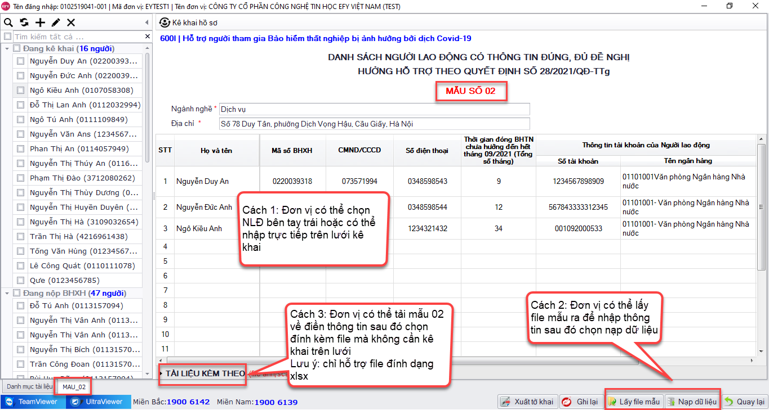Click the Mã số BHXH cell 0220039318
Image resolution: width=769 pixels, height=410 pixels.
pos(292,181)
